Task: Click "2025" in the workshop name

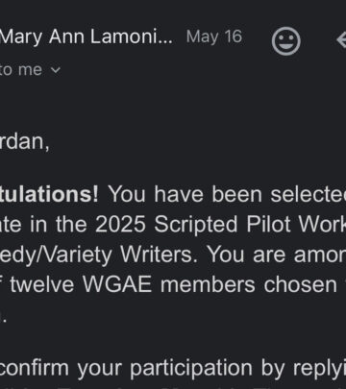Action: [x=120, y=224]
